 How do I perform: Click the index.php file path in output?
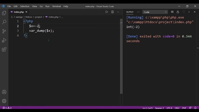(x=160, y=22)
